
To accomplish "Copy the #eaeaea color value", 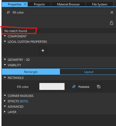I will point(99,87).
